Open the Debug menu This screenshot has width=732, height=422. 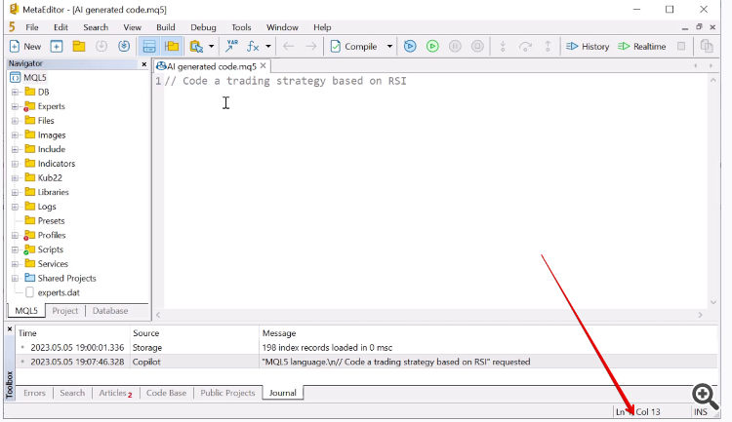click(203, 27)
